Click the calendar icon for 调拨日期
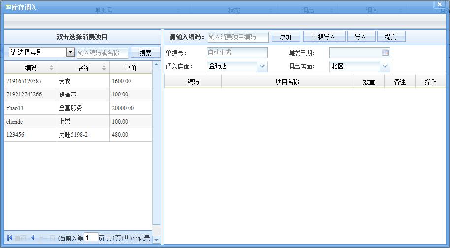 (x=386, y=53)
